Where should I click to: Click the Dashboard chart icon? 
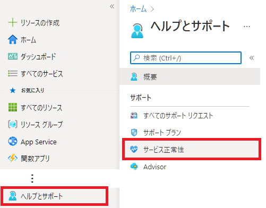(13, 56)
